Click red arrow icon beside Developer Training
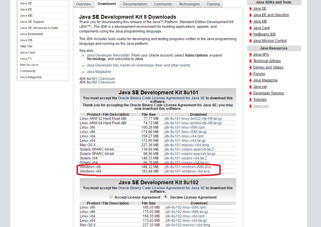The image size is (321, 227). coord(250,93)
